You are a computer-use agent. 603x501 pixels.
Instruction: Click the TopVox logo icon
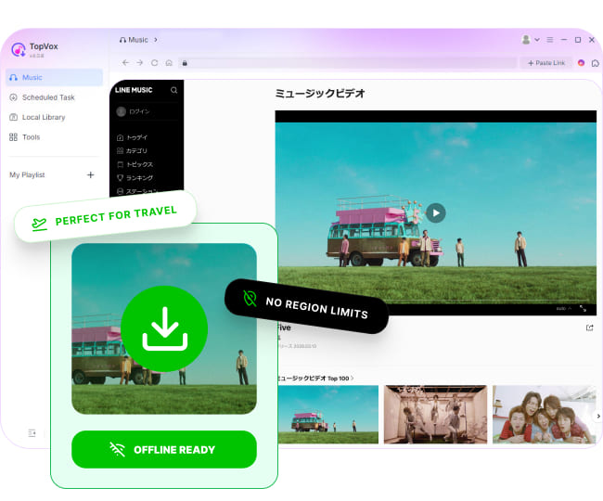[x=18, y=50]
